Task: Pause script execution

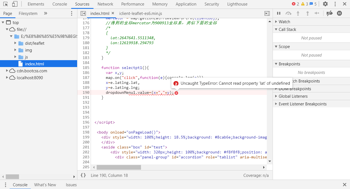Action: [x=279, y=13]
